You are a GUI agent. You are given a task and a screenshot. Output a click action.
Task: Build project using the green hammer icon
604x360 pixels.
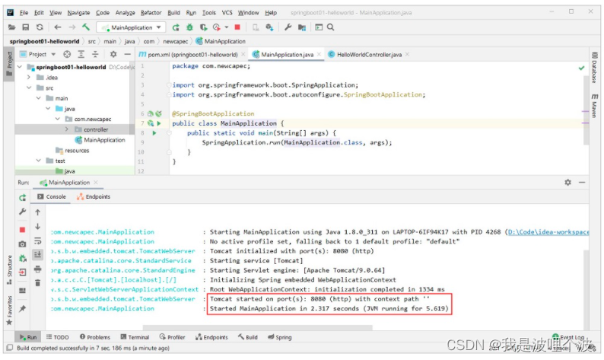pyautogui.click(x=86, y=27)
